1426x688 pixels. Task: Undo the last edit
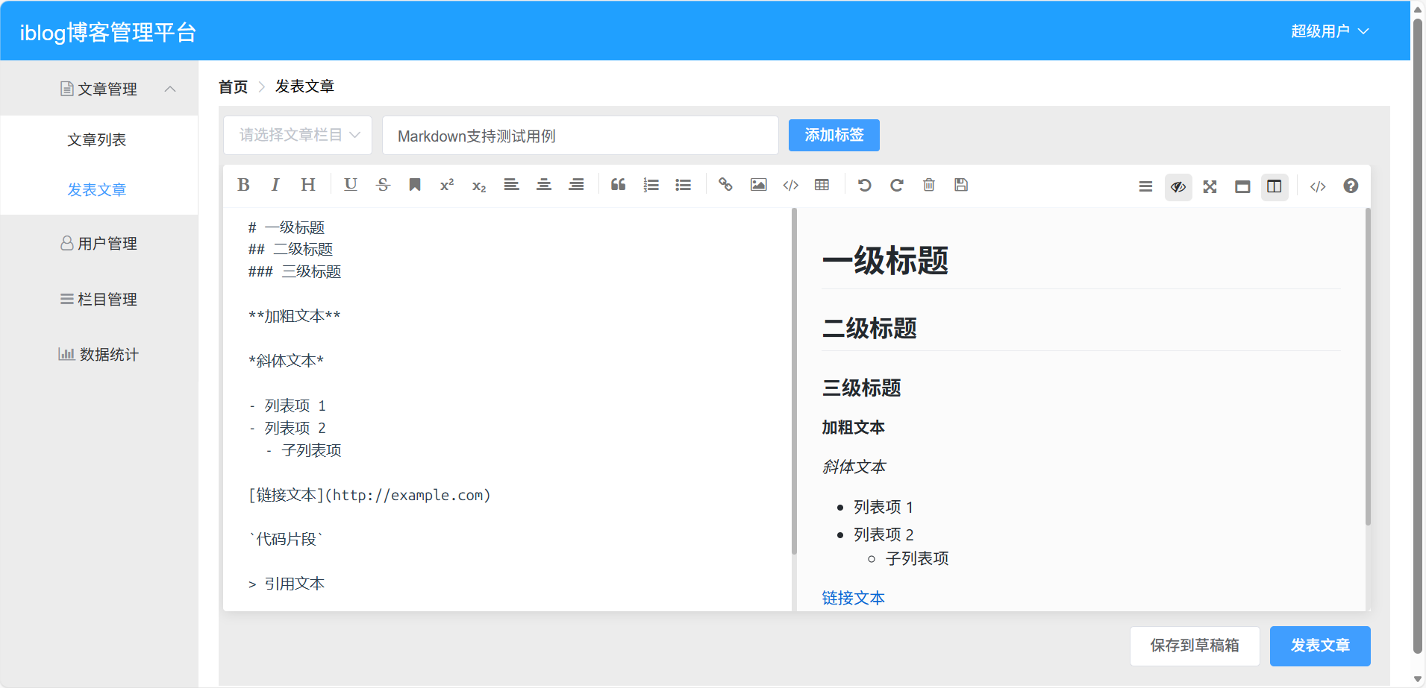tap(865, 185)
